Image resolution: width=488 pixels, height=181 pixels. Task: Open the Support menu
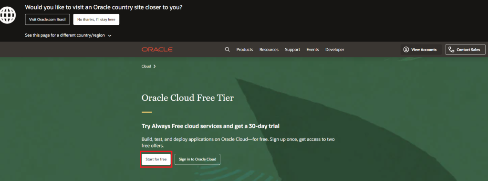(x=292, y=50)
